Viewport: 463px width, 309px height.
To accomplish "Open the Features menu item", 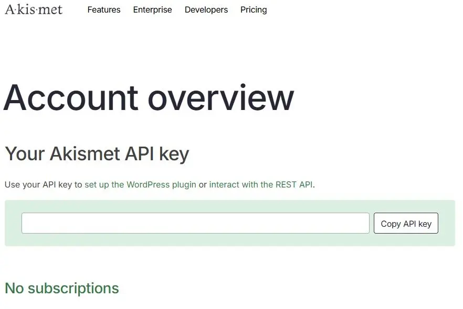I will (104, 10).
